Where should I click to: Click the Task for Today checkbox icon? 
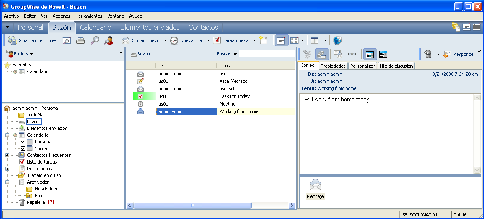coord(140,96)
